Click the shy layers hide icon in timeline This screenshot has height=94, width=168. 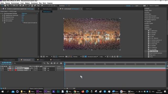(51, 63)
